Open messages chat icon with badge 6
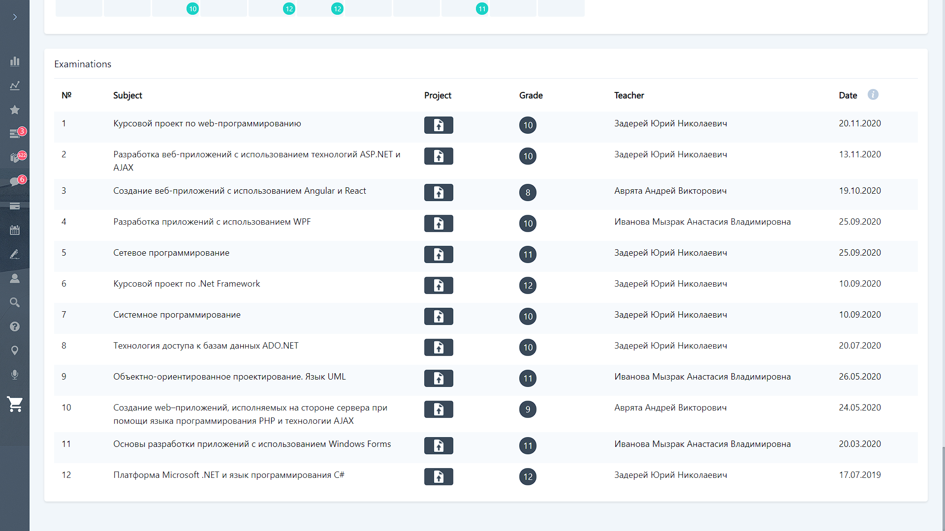945x531 pixels. pos(15,182)
